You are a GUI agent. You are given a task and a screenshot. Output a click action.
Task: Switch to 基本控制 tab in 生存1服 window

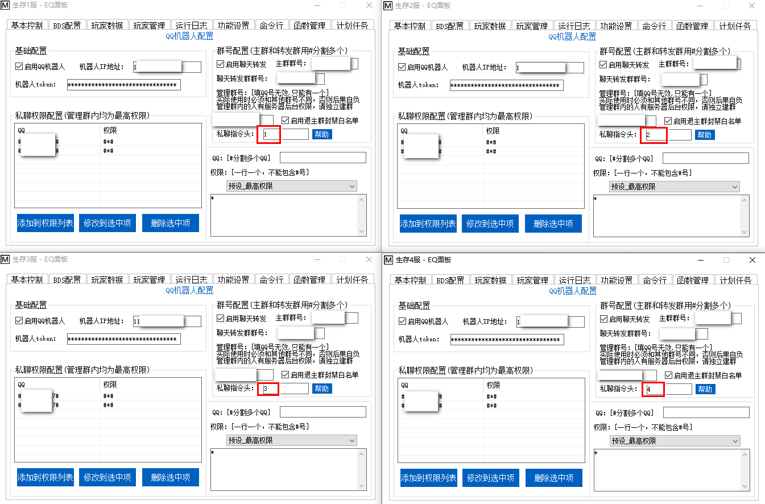pyautogui.click(x=27, y=26)
